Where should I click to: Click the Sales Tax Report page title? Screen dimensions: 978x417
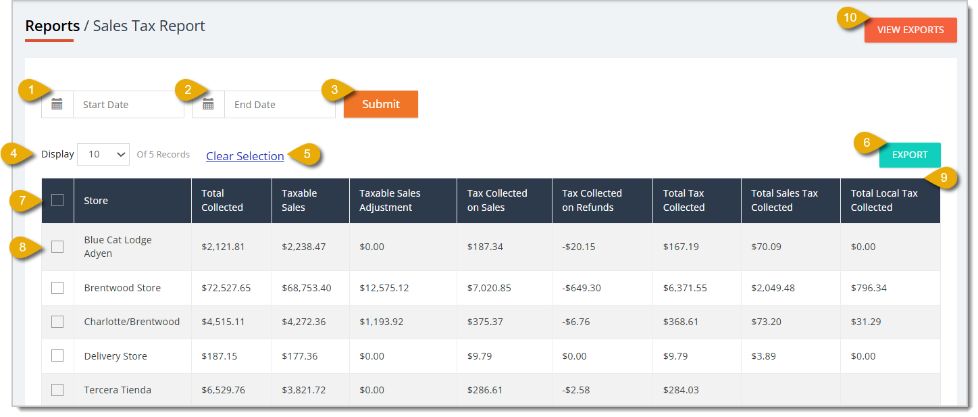(x=149, y=26)
